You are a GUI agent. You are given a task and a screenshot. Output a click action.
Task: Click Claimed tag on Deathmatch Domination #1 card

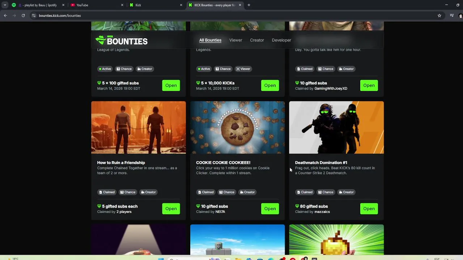click(305, 192)
